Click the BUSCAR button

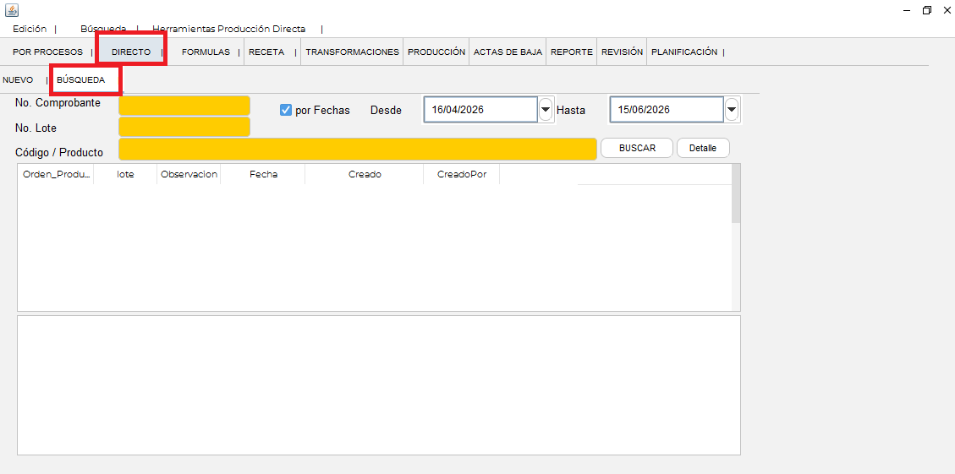(x=637, y=148)
